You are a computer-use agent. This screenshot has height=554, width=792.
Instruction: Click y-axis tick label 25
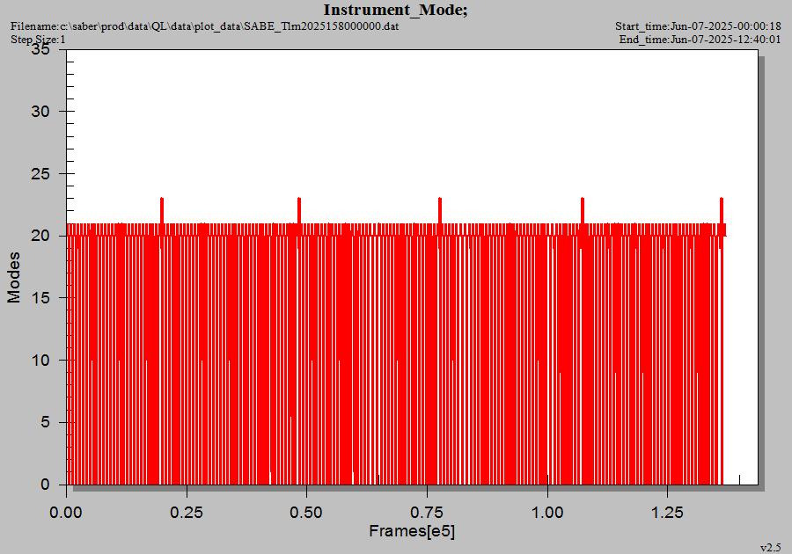pos(40,173)
